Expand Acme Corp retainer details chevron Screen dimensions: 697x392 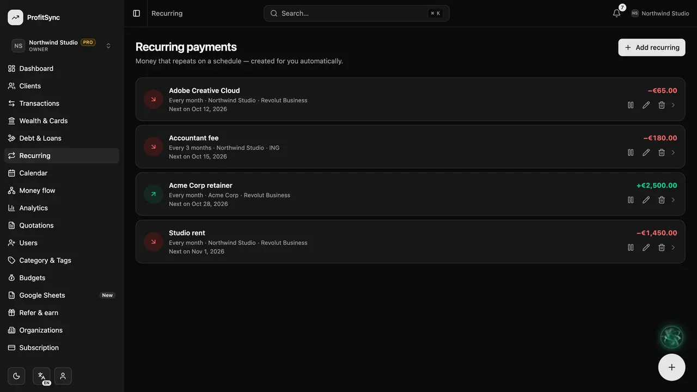(674, 200)
